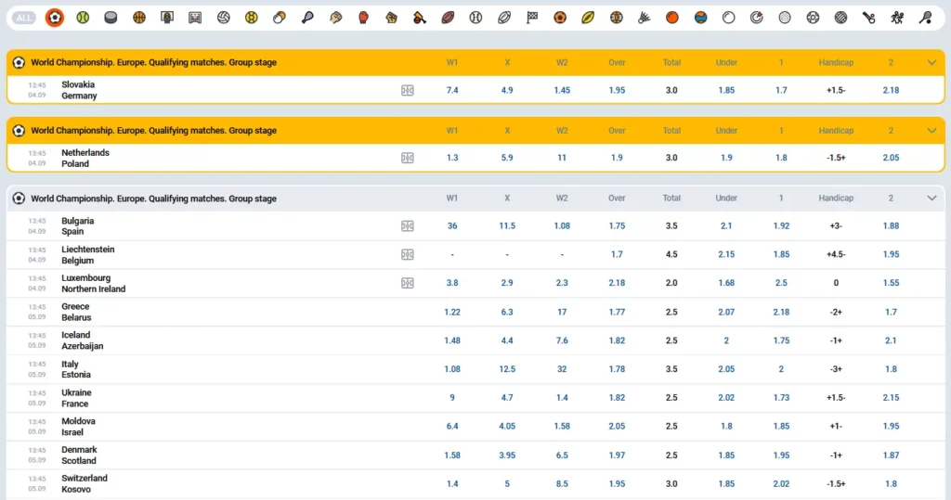This screenshot has width=951, height=500.
Task: Choose W2 odds 6.5 for Scotland
Action: click(x=562, y=455)
